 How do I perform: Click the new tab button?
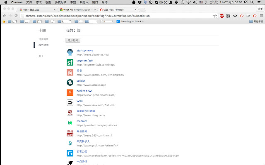(142, 10)
